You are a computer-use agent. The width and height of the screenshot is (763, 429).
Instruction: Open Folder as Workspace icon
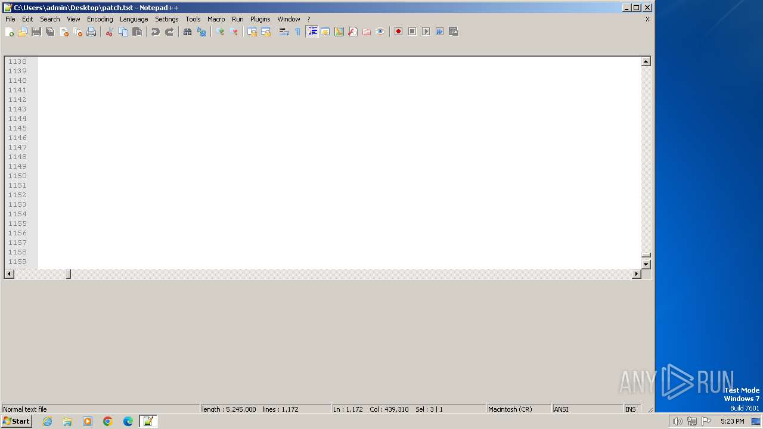click(x=367, y=32)
